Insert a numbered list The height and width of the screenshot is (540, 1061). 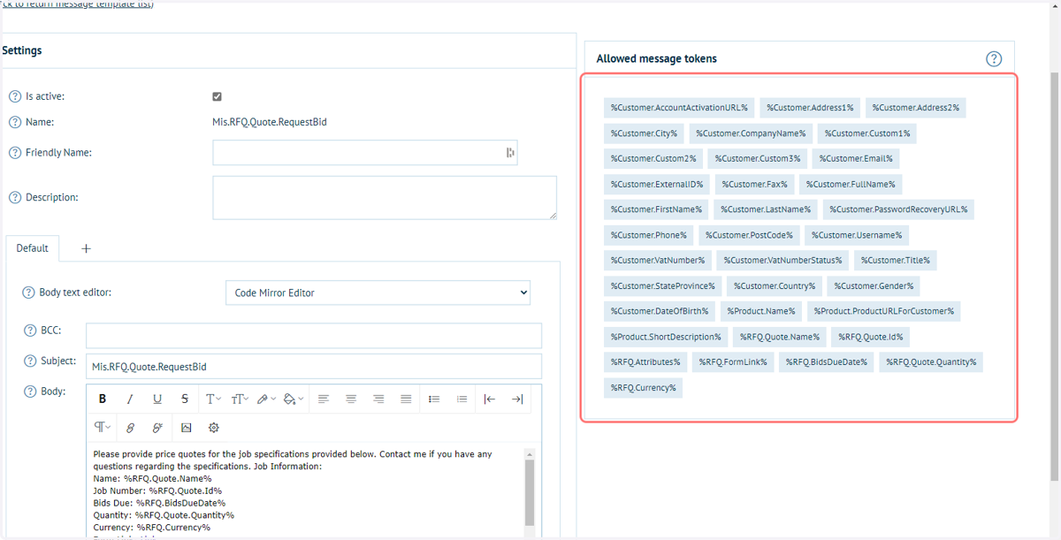462,399
